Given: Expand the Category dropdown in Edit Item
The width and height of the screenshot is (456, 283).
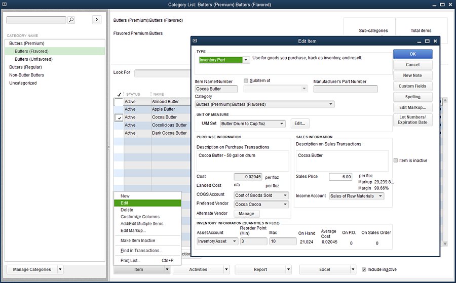Looking at the screenshot, I should coord(331,104).
